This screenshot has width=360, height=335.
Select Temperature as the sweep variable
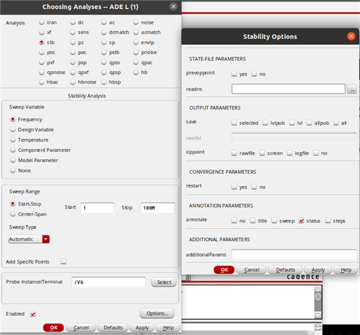(13, 140)
